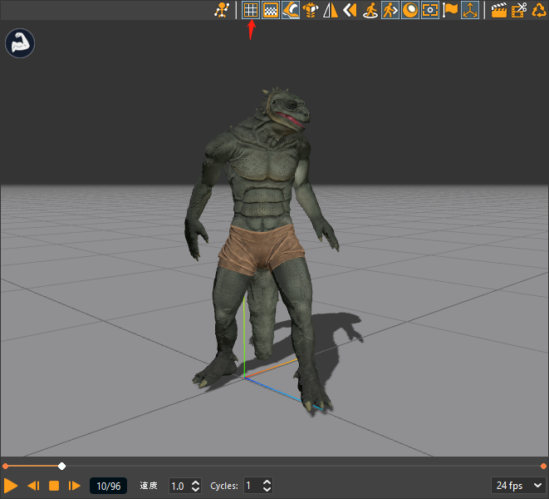
Task: Click the camera focus frame icon
Action: coord(430,10)
